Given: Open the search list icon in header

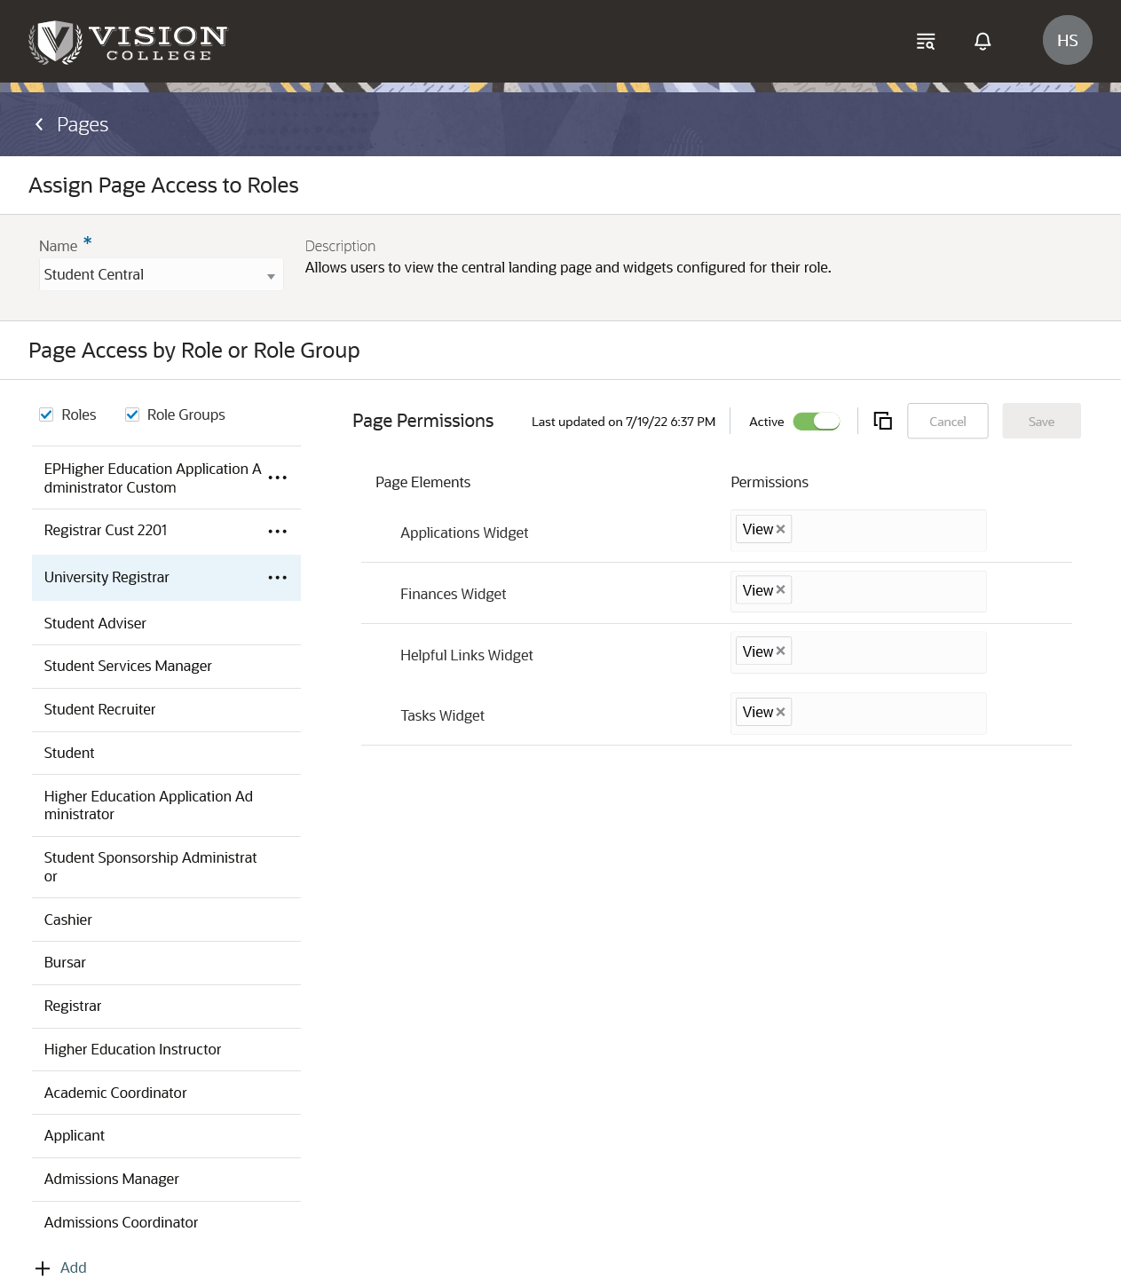Looking at the screenshot, I should 926,41.
